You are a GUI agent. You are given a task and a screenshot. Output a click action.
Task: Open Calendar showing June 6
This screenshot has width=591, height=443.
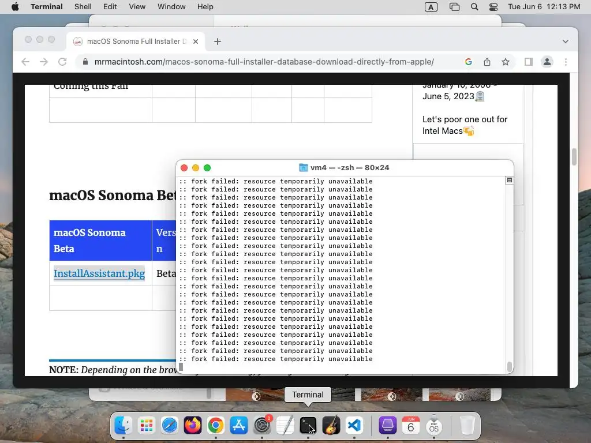[x=411, y=426]
